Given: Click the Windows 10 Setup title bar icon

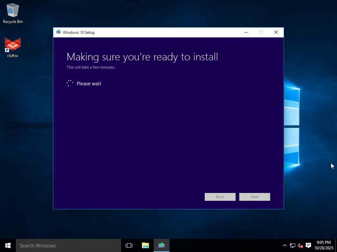Looking at the screenshot, I should pyautogui.click(x=59, y=32).
